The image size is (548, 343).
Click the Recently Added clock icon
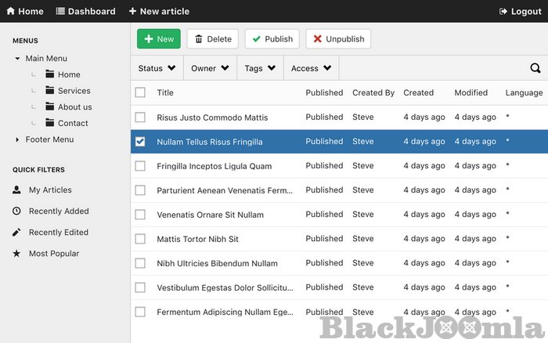pos(16,211)
